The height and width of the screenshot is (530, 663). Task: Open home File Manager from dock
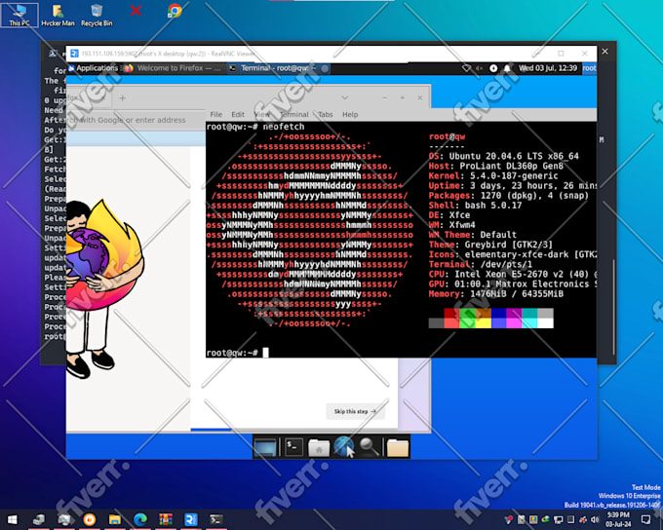point(319,447)
